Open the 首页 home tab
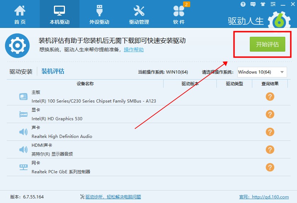 tap(20, 15)
